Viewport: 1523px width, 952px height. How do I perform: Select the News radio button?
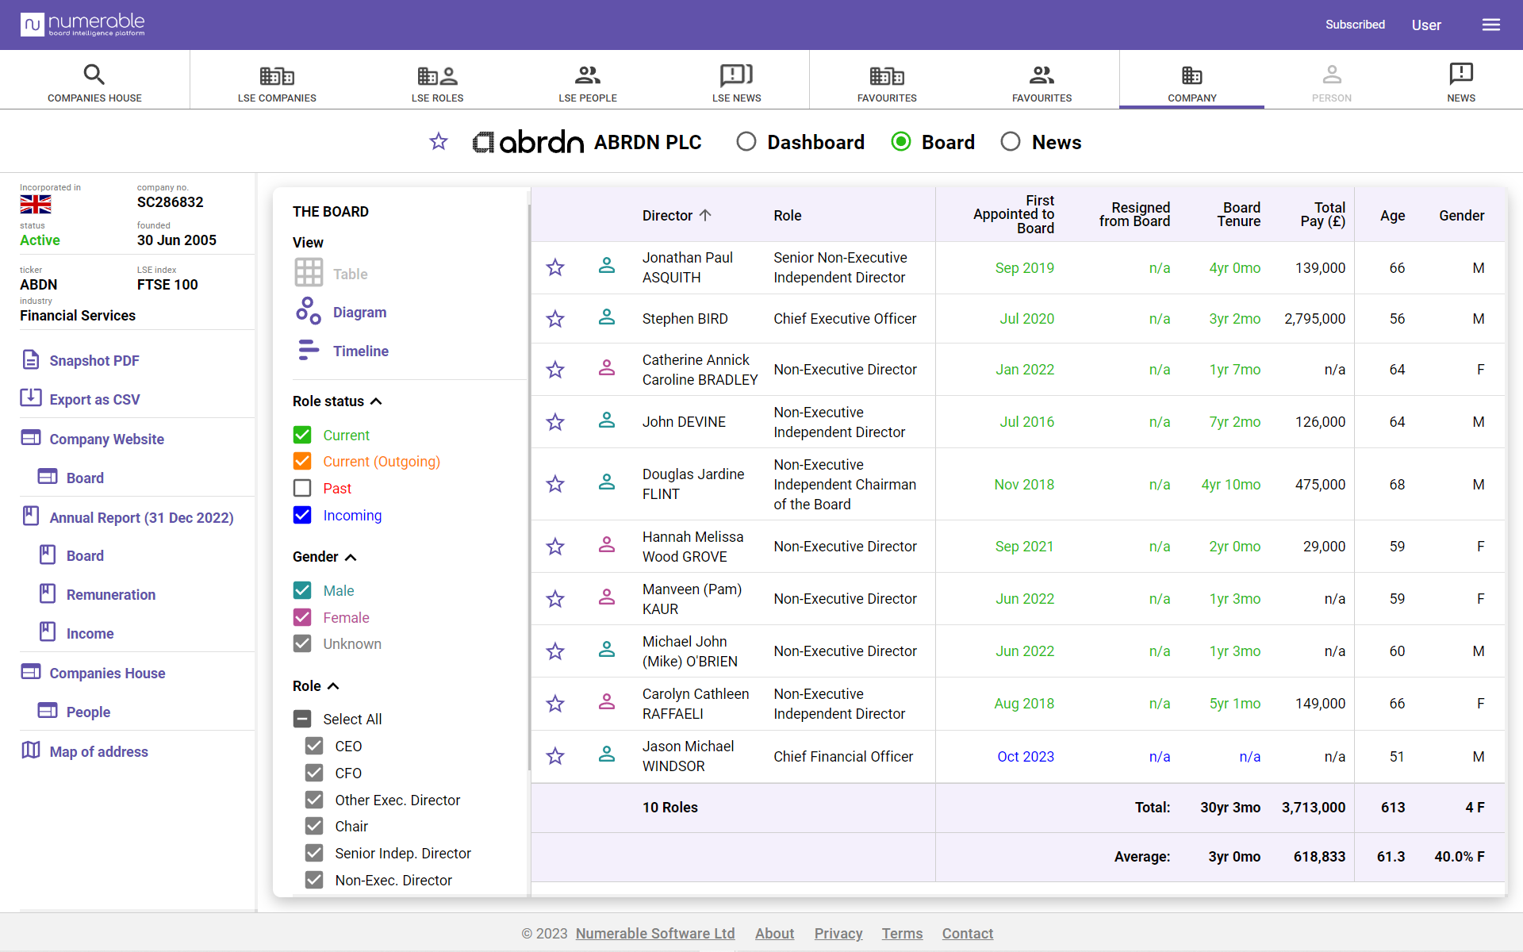1011,142
